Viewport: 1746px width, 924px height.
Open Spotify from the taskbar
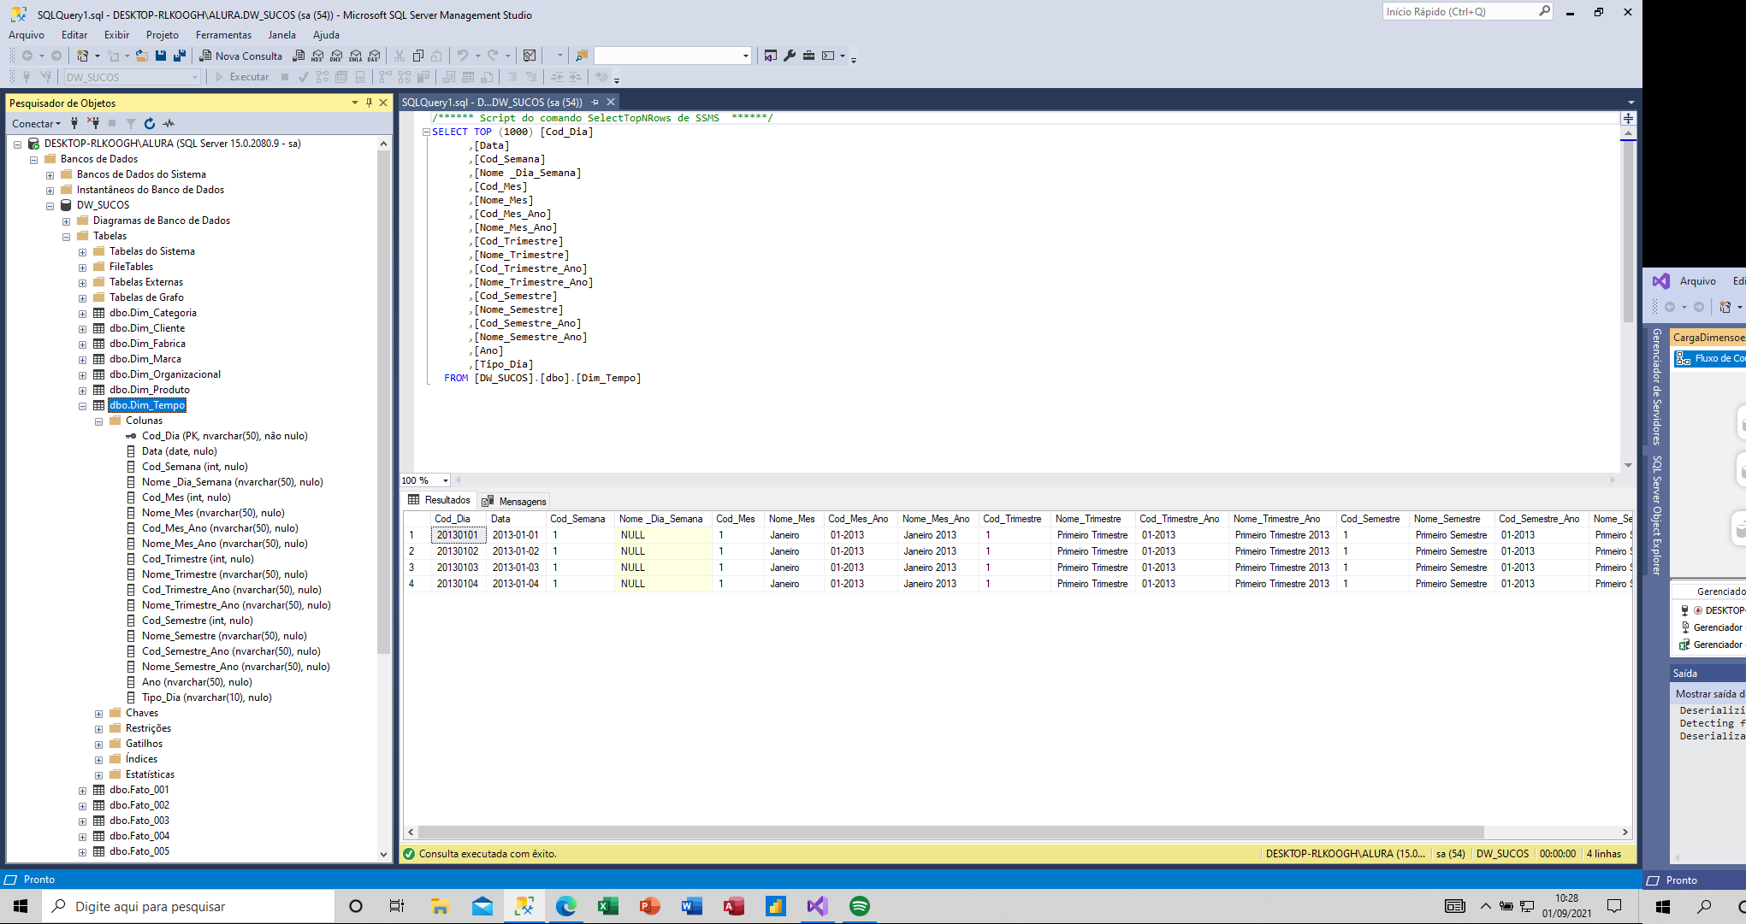click(860, 906)
